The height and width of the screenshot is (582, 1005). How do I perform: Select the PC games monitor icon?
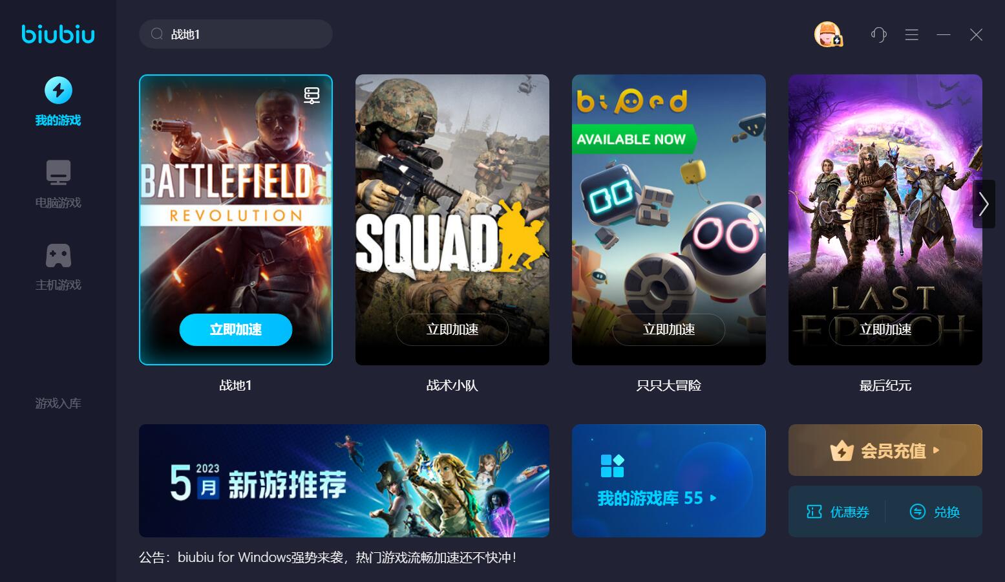tap(58, 173)
